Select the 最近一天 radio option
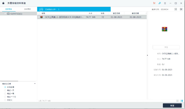 click(x=5, y=90)
